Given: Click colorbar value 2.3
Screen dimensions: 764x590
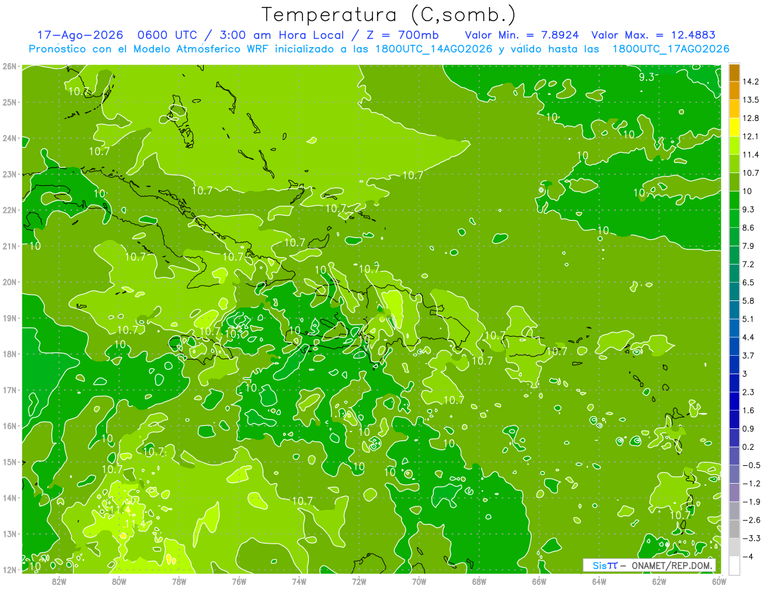Looking at the screenshot, I should tap(749, 392).
